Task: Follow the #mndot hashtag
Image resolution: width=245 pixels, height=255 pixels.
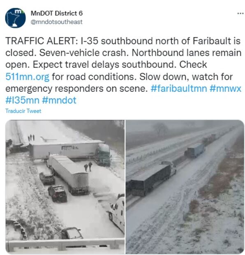Action: pos(59,100)
